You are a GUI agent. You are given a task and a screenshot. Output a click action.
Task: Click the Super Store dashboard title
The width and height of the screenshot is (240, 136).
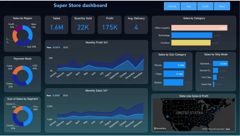click(80, 6)
